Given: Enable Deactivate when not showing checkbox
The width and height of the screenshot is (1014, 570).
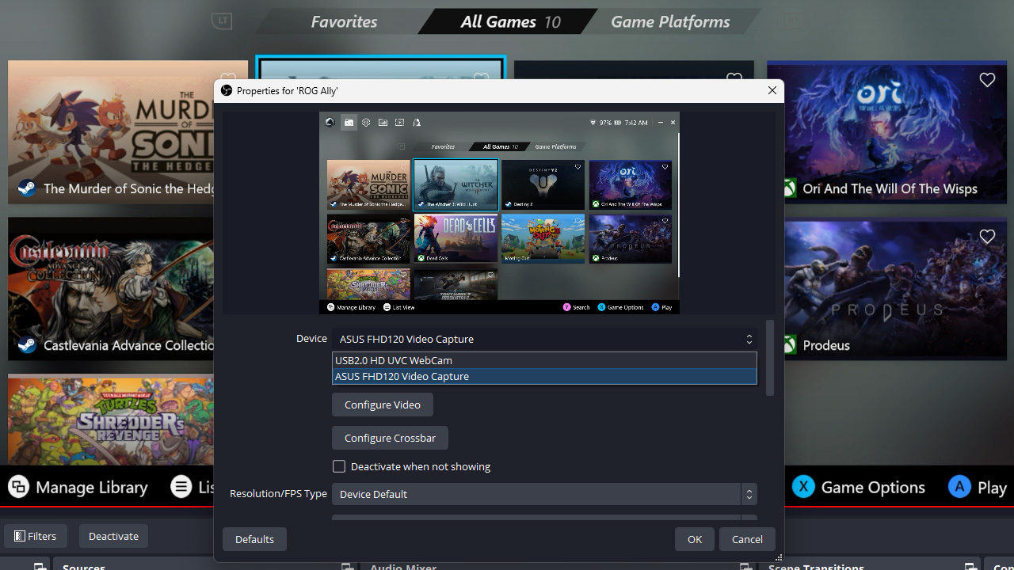Looking at the screenshot, I should (339, 466).
